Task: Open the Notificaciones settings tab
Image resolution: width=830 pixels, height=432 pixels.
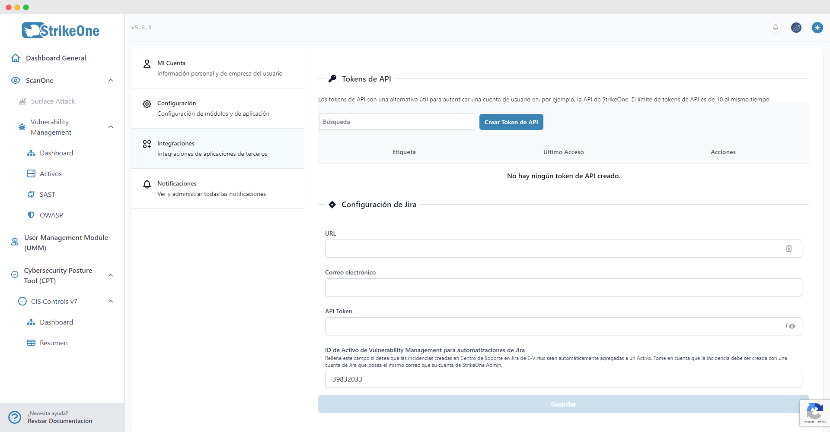Action: click(218, 189)
